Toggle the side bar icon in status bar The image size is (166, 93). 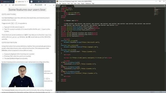[x=58, y=92]
